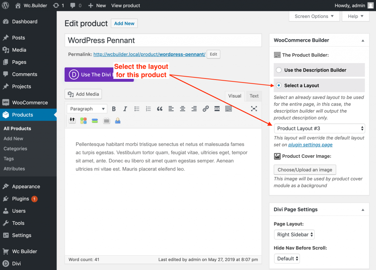The image size is (376, 270).
Task: Click the colorful four-squares icon in editor toolbar
Action: [x=83, y=120]
